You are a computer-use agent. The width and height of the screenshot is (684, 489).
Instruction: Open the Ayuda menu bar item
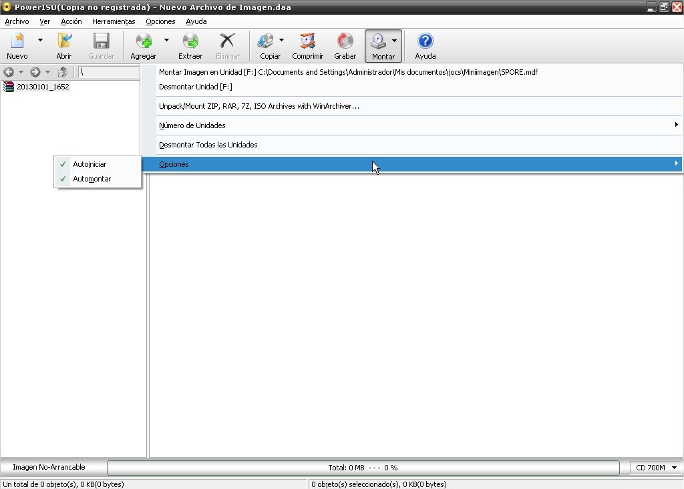(196, 21)
